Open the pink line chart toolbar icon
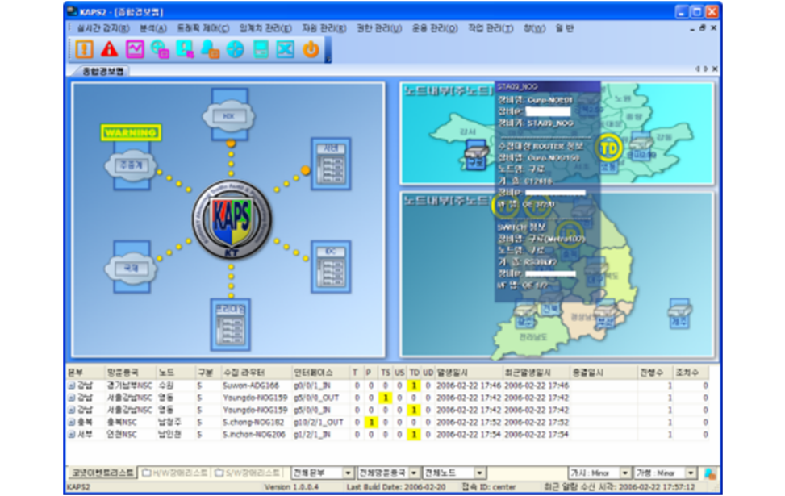 coord(134,49)
